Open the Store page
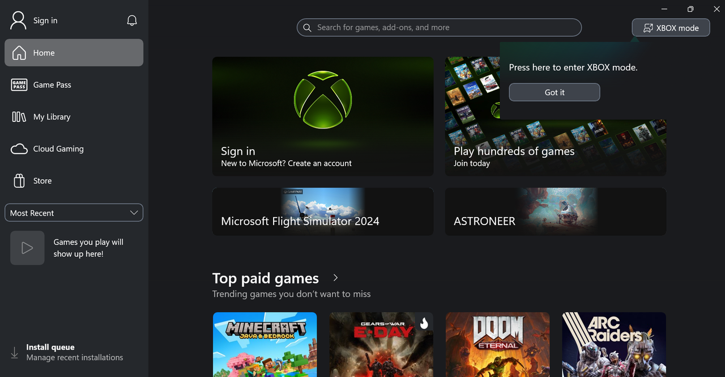This screenshot has height=377, width=725. (74, 180)
